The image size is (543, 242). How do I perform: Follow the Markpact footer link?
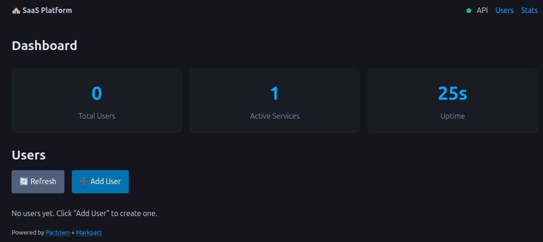pyautogui.click(x=89, y=233)
